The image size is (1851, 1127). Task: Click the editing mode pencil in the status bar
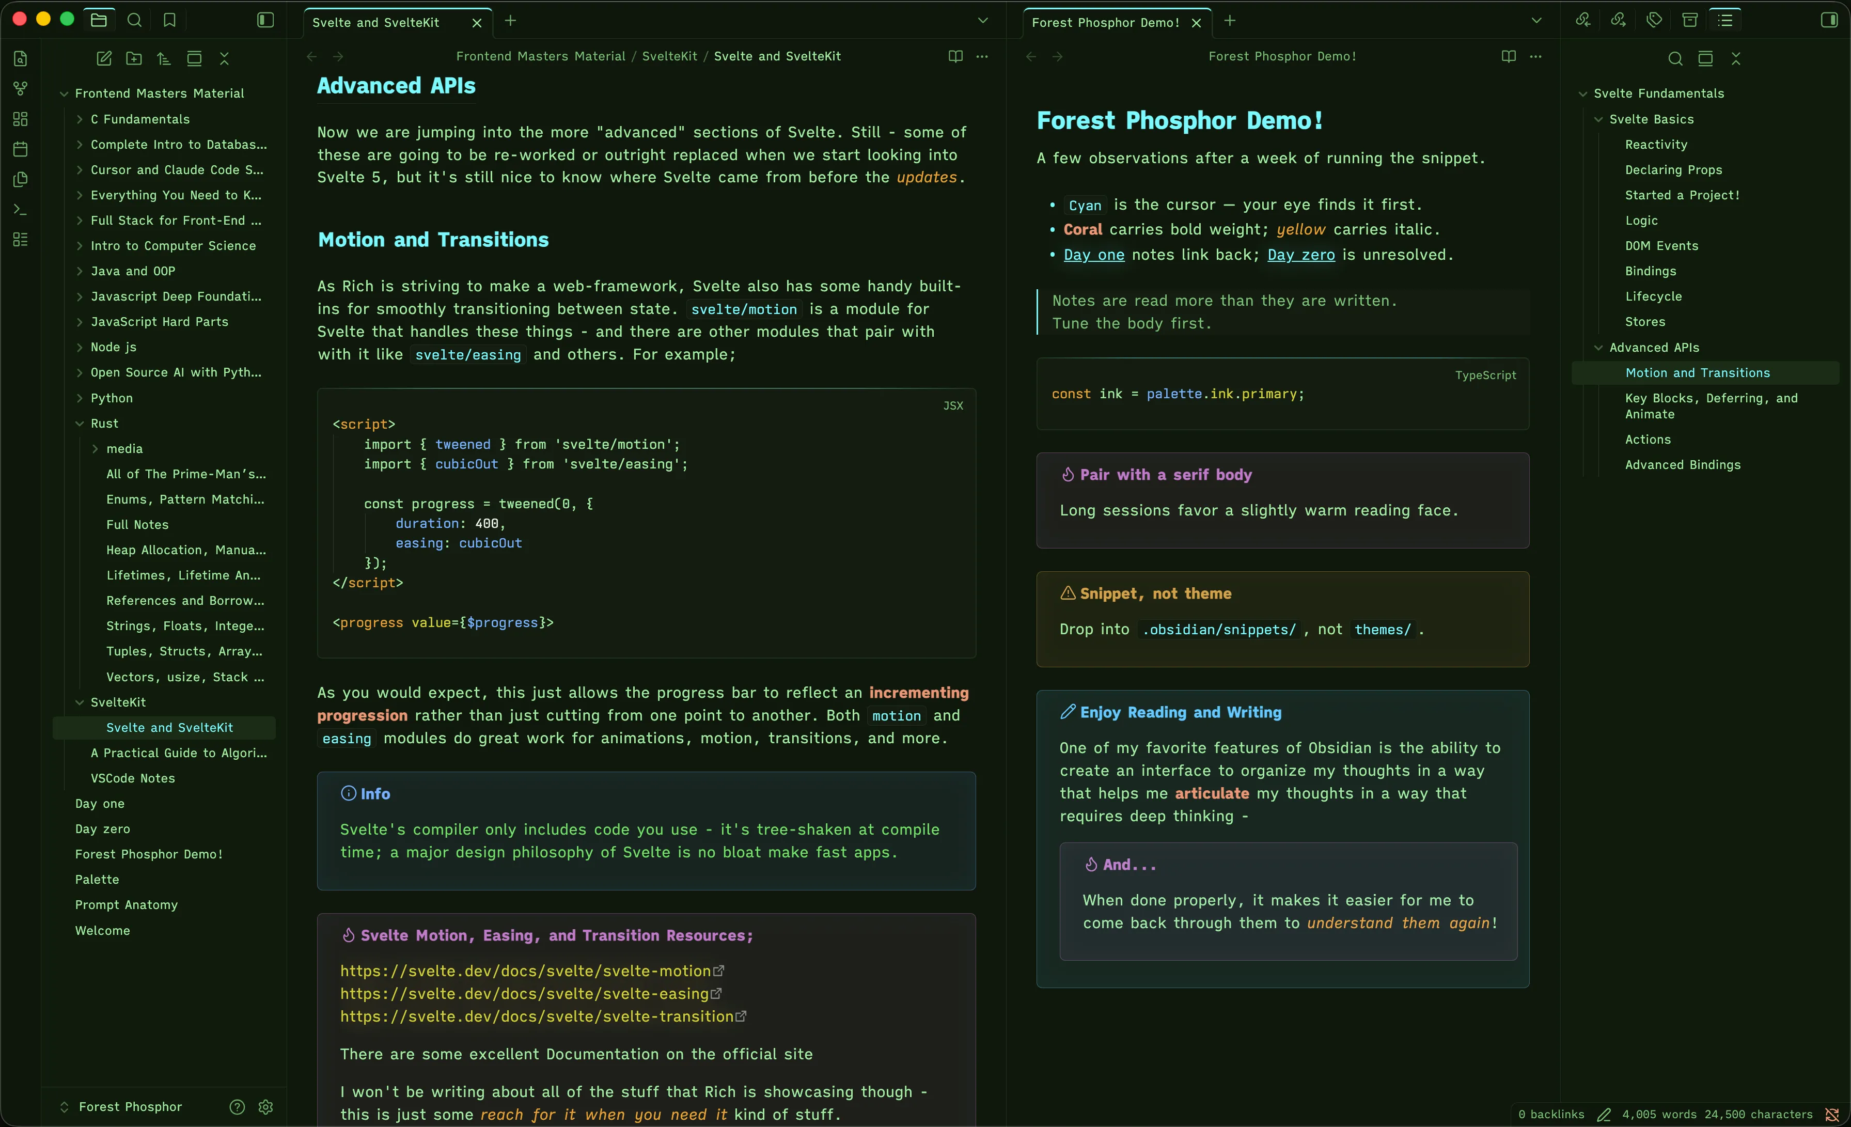(x=1604, y=1114)
